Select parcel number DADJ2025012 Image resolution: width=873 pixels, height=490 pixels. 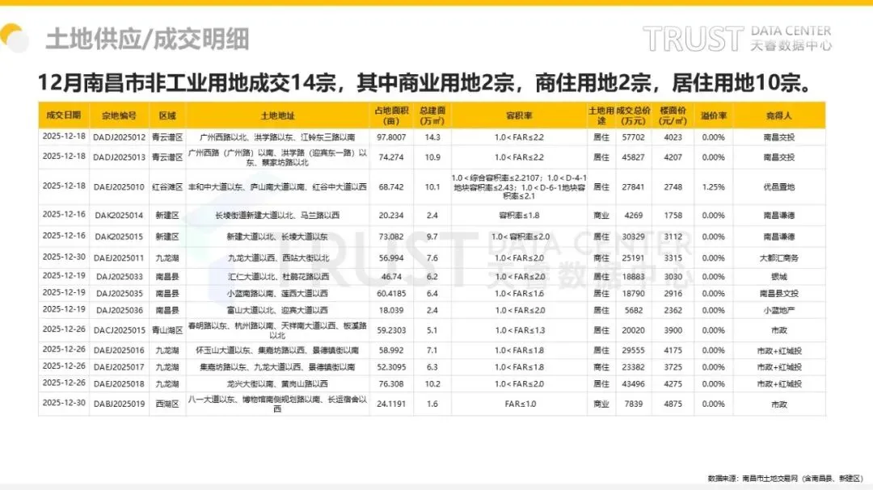pyautogui.click(x=119, y=136)
